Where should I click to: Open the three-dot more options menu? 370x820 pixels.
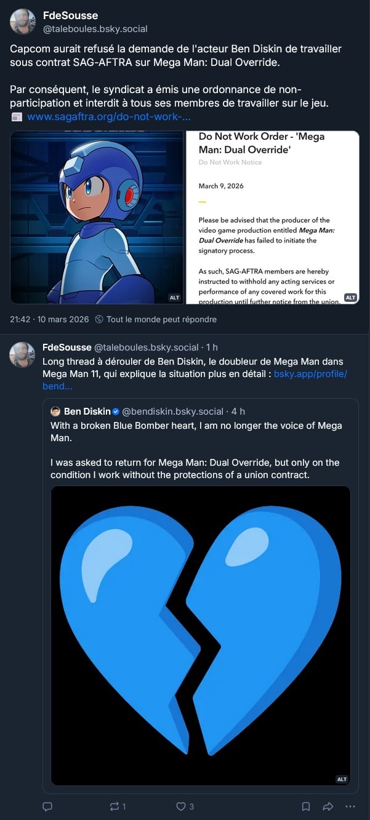pyautogui.click(x=350, y=806)
